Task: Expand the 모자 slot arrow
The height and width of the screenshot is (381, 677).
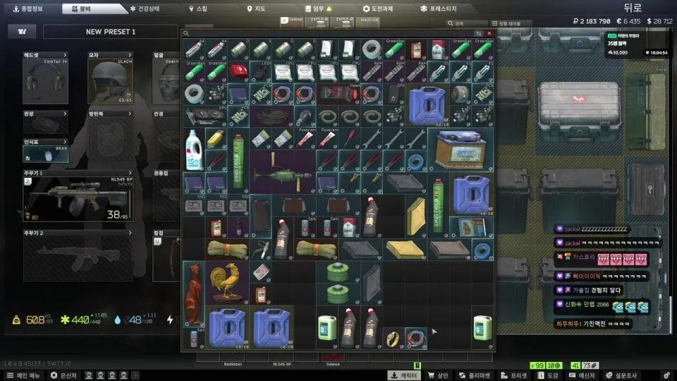Action: pos(130,55)
